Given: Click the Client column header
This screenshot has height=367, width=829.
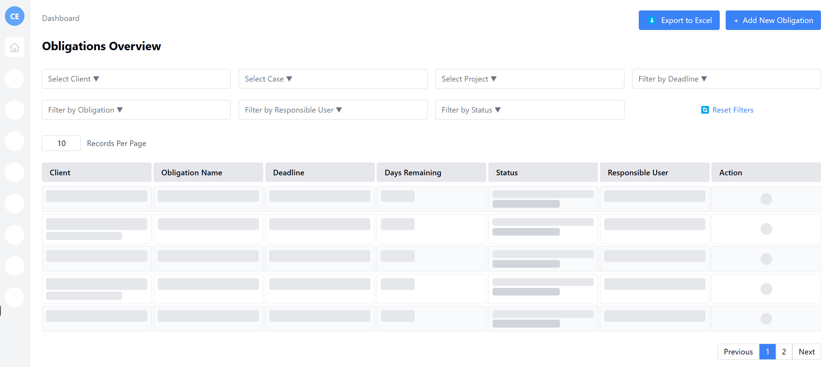Looking at the screenshot, I should 97,172.
